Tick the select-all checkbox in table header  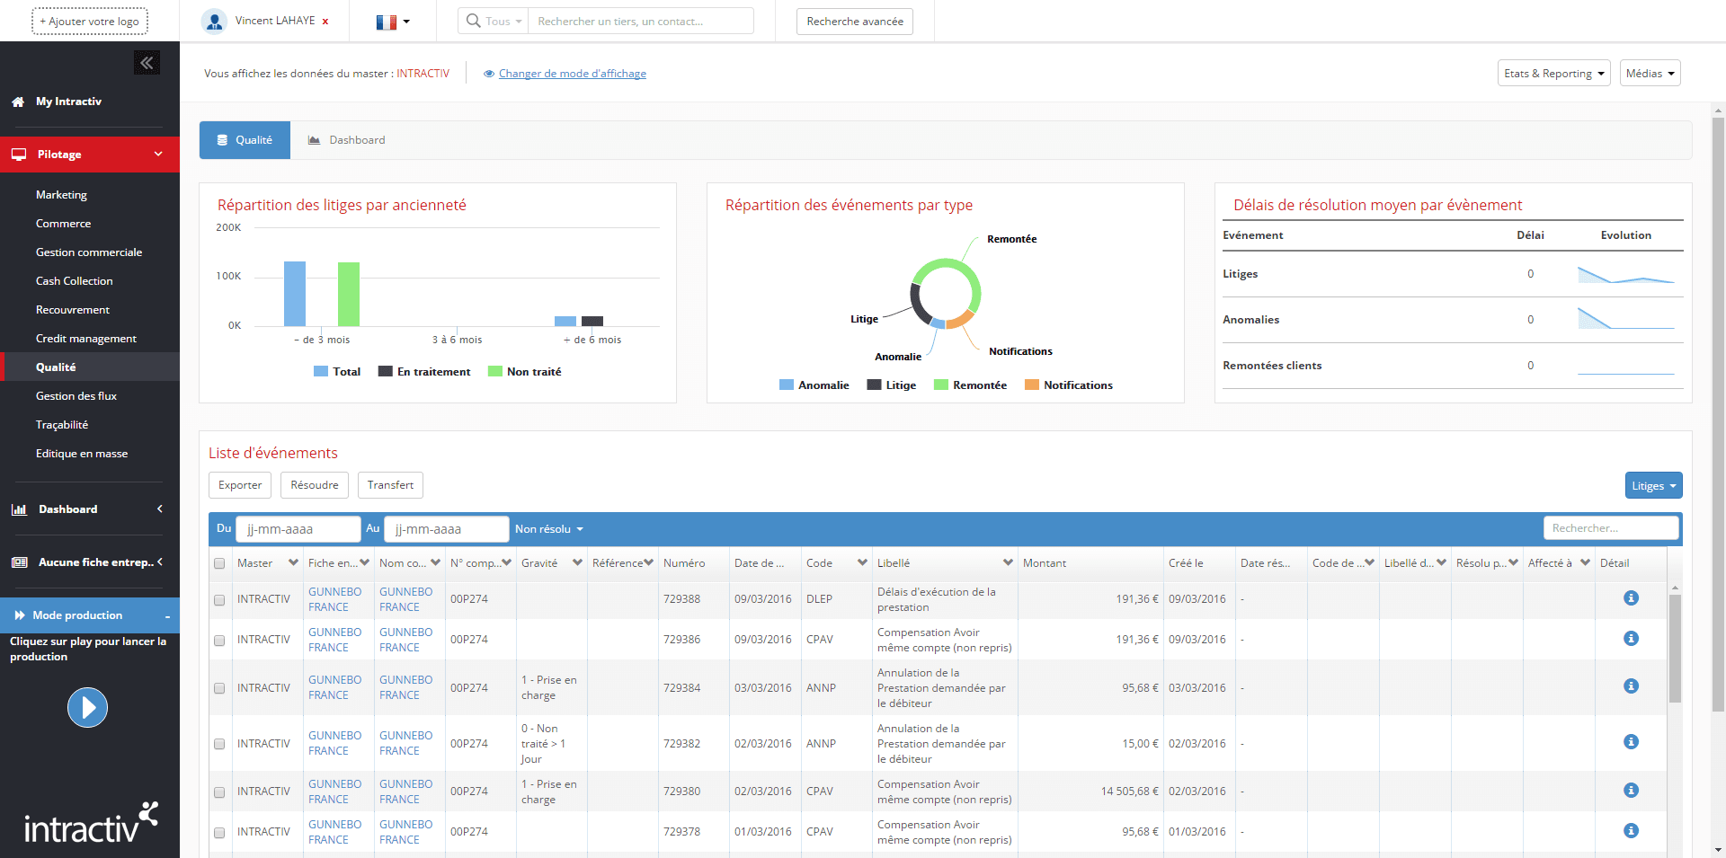point(219,563)
